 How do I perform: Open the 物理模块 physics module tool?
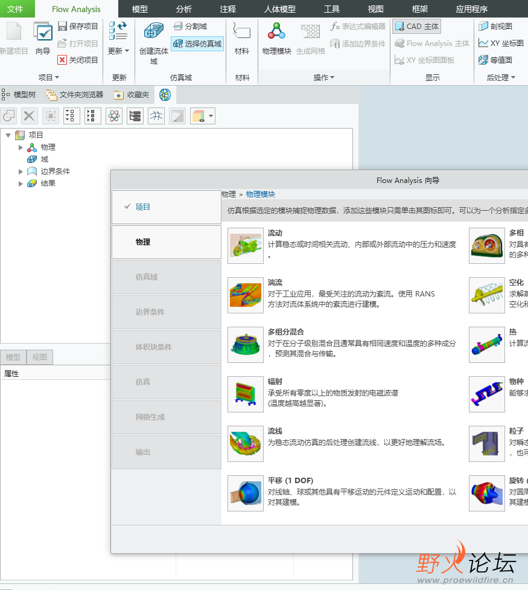pyautogui.click(x=277, y=37)
